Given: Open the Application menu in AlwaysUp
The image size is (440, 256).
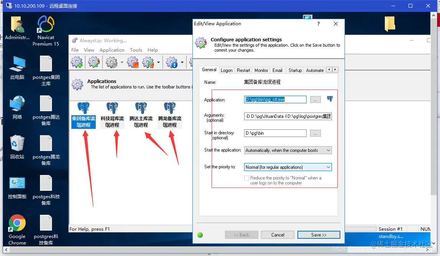Looking at the screenshot, I should (112, 50).
